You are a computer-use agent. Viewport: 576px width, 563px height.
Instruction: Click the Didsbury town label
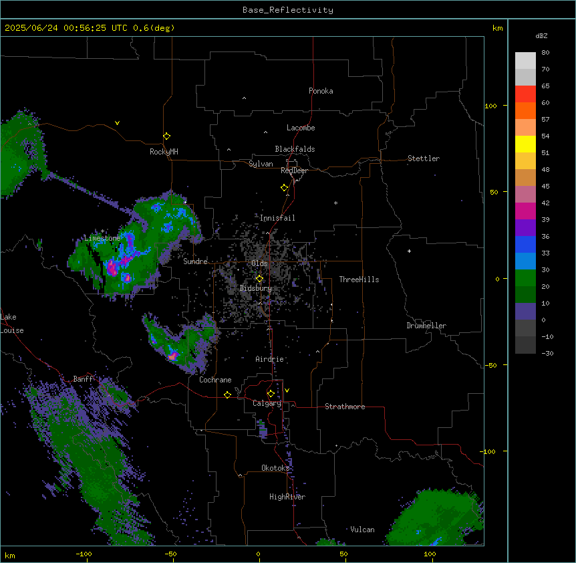[x=256, y=288]
